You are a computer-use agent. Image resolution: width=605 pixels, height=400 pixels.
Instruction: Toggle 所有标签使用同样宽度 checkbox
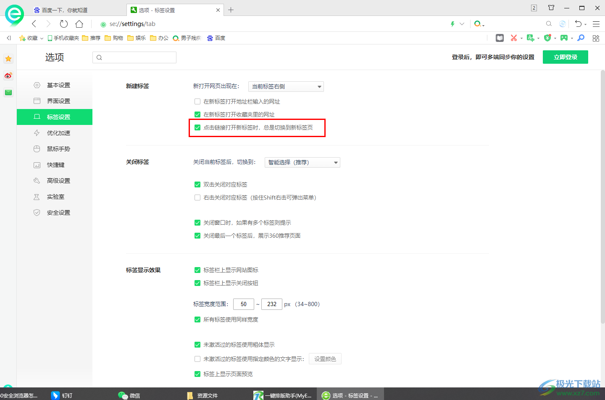pyautogui.click(x=197, y=319)
